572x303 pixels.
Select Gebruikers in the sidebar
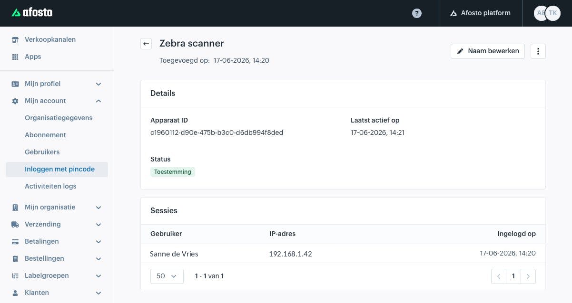click(x=42, y=152)
